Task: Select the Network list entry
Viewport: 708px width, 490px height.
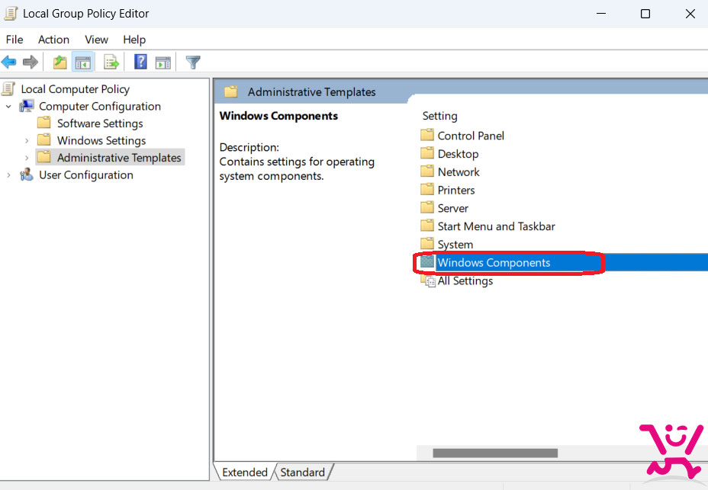Action: 459,171
